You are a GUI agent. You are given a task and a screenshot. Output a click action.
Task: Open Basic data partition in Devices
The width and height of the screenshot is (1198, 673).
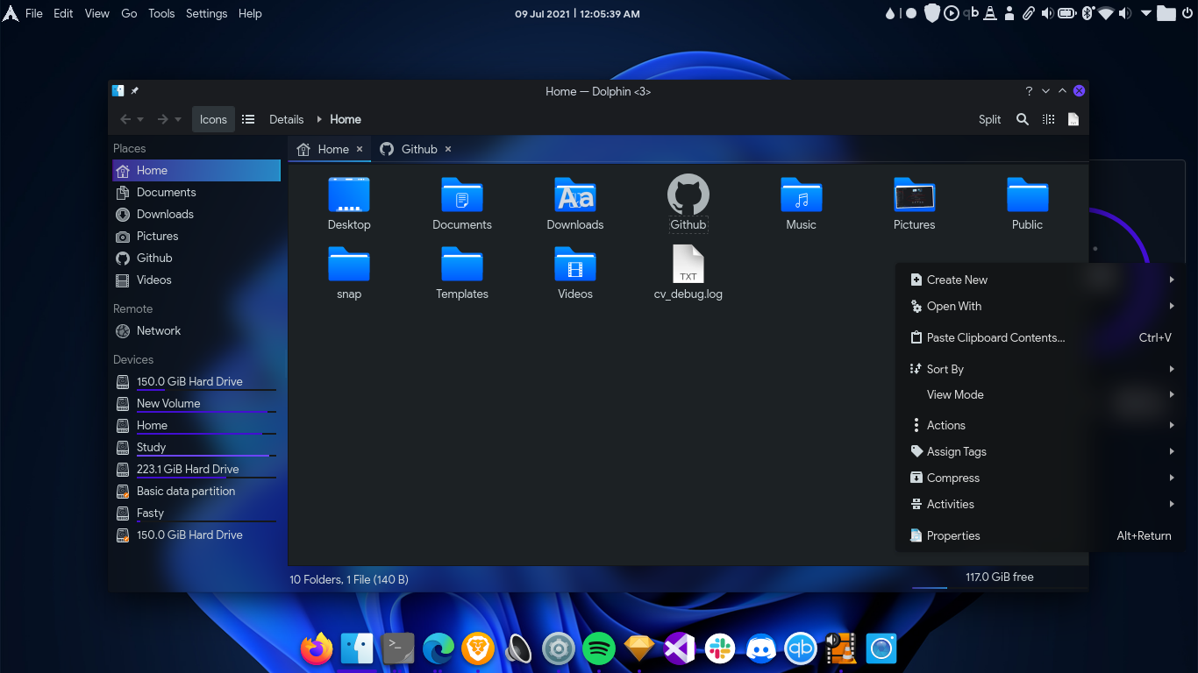click(196, 491)
